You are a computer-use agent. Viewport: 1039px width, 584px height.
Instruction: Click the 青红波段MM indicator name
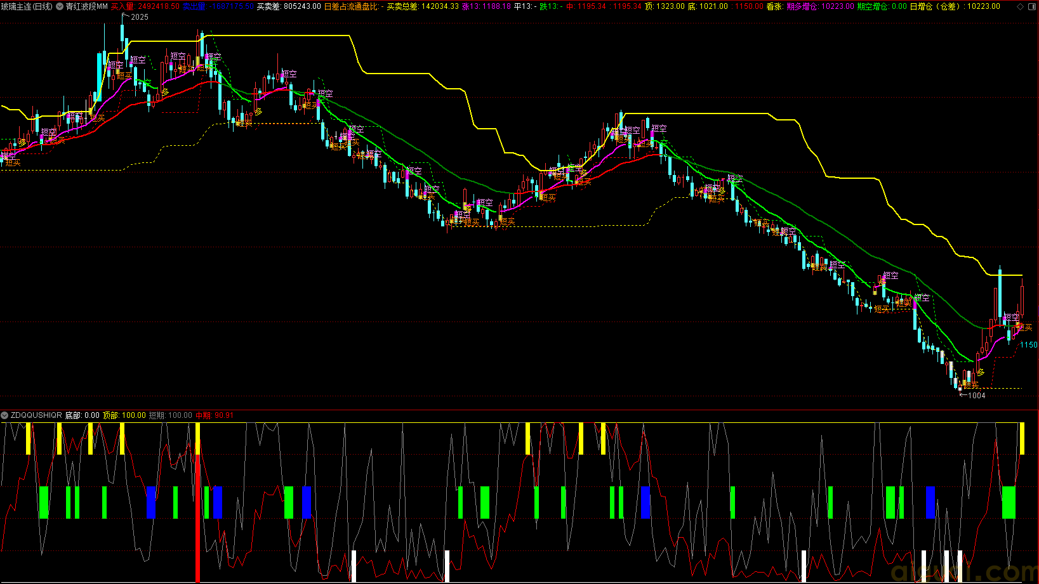click(x=87, y=6)
